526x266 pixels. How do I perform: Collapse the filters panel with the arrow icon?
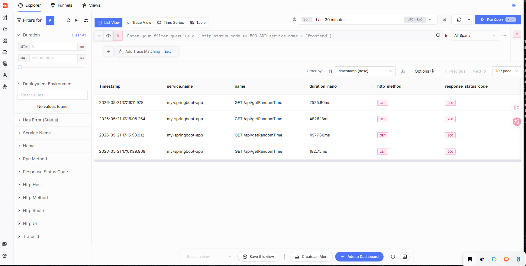pyautogui.click(x=77, y=20)
